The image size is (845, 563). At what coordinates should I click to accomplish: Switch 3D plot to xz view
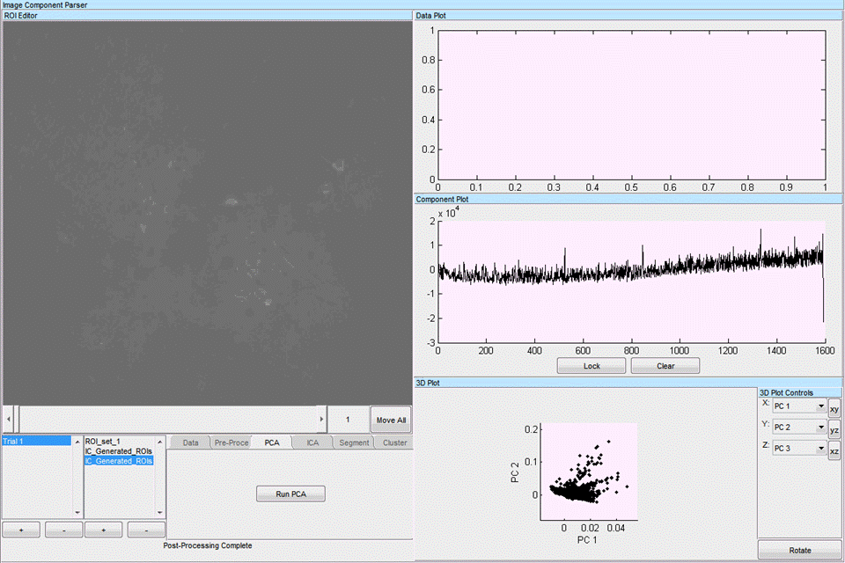[x=834, y=450]
